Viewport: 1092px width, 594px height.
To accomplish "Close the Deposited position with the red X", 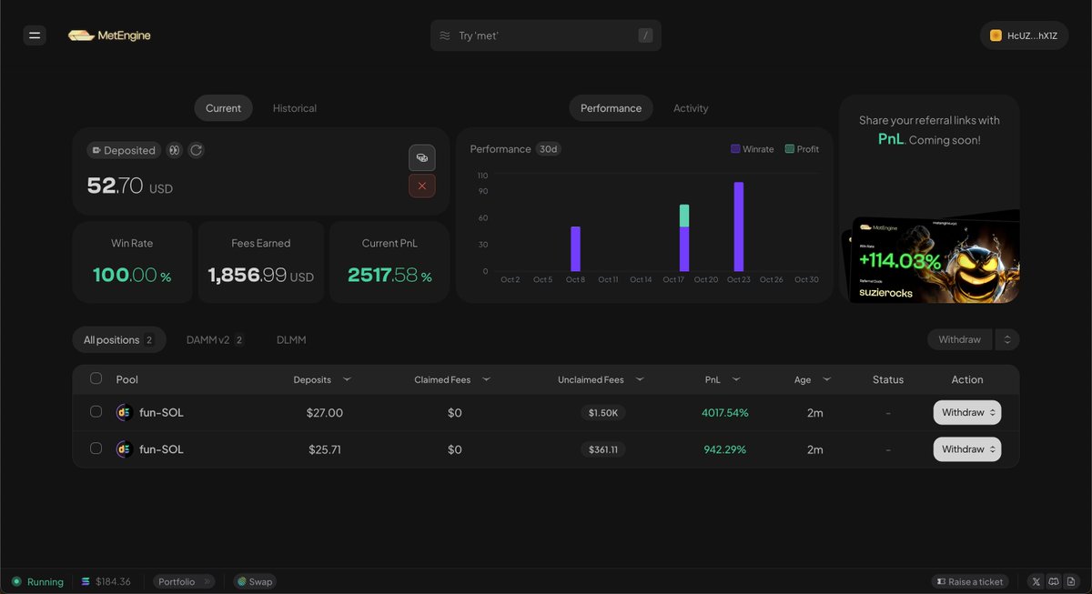I will tap(422, 186).
